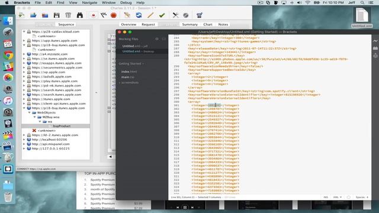Open the File menu in menu bar
This screenshot has height=213, width=379.
click(38, 2)
